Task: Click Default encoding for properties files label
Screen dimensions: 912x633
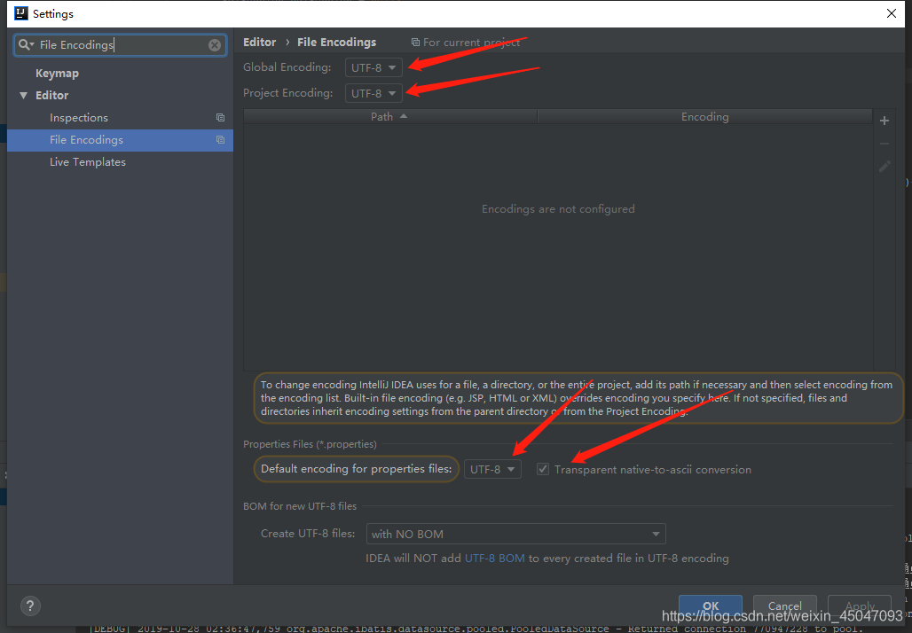Action: coord(356,468)
